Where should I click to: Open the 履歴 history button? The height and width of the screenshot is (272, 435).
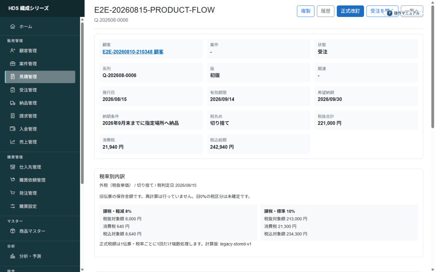[x=325, y=11]
